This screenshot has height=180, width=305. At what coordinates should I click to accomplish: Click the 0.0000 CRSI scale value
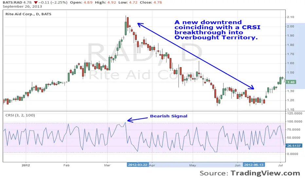point(293,154)
